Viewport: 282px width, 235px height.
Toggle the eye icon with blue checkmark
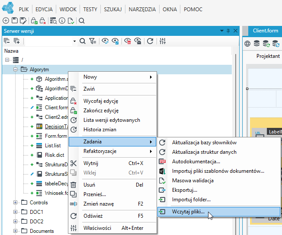(x=115, y=41)
